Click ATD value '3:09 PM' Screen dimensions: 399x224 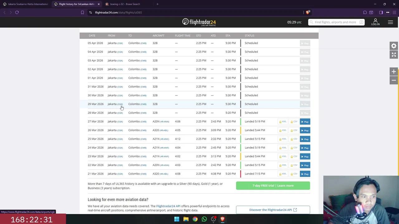coord(216,130)
